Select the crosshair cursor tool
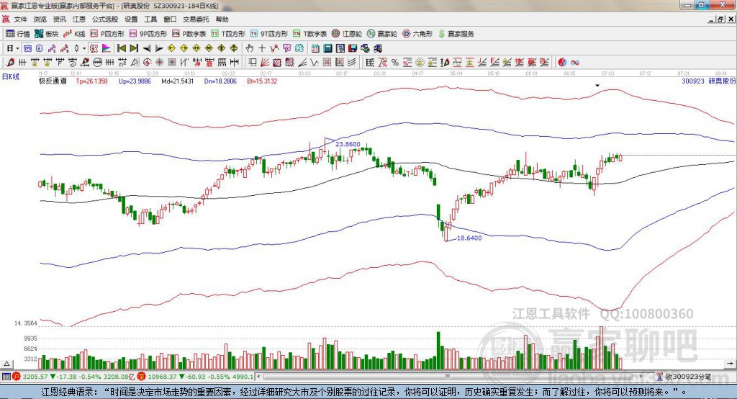737x399 pixels. [x=262, y=48]
